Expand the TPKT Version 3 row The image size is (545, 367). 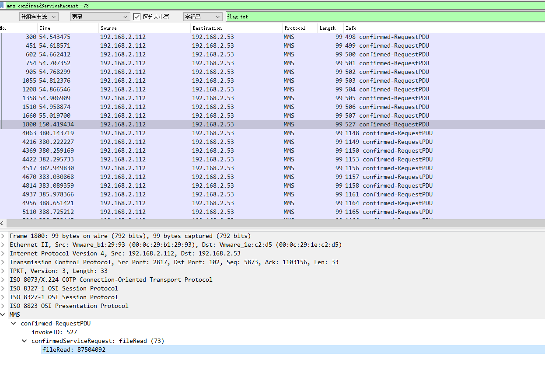(3, 271)
